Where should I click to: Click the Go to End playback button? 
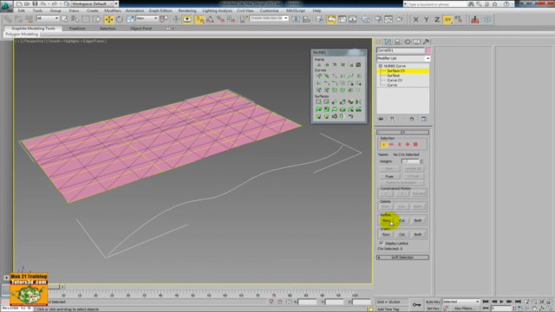tap(518, 302)
